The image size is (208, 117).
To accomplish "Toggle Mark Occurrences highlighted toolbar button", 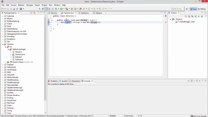I will (46, 9).
